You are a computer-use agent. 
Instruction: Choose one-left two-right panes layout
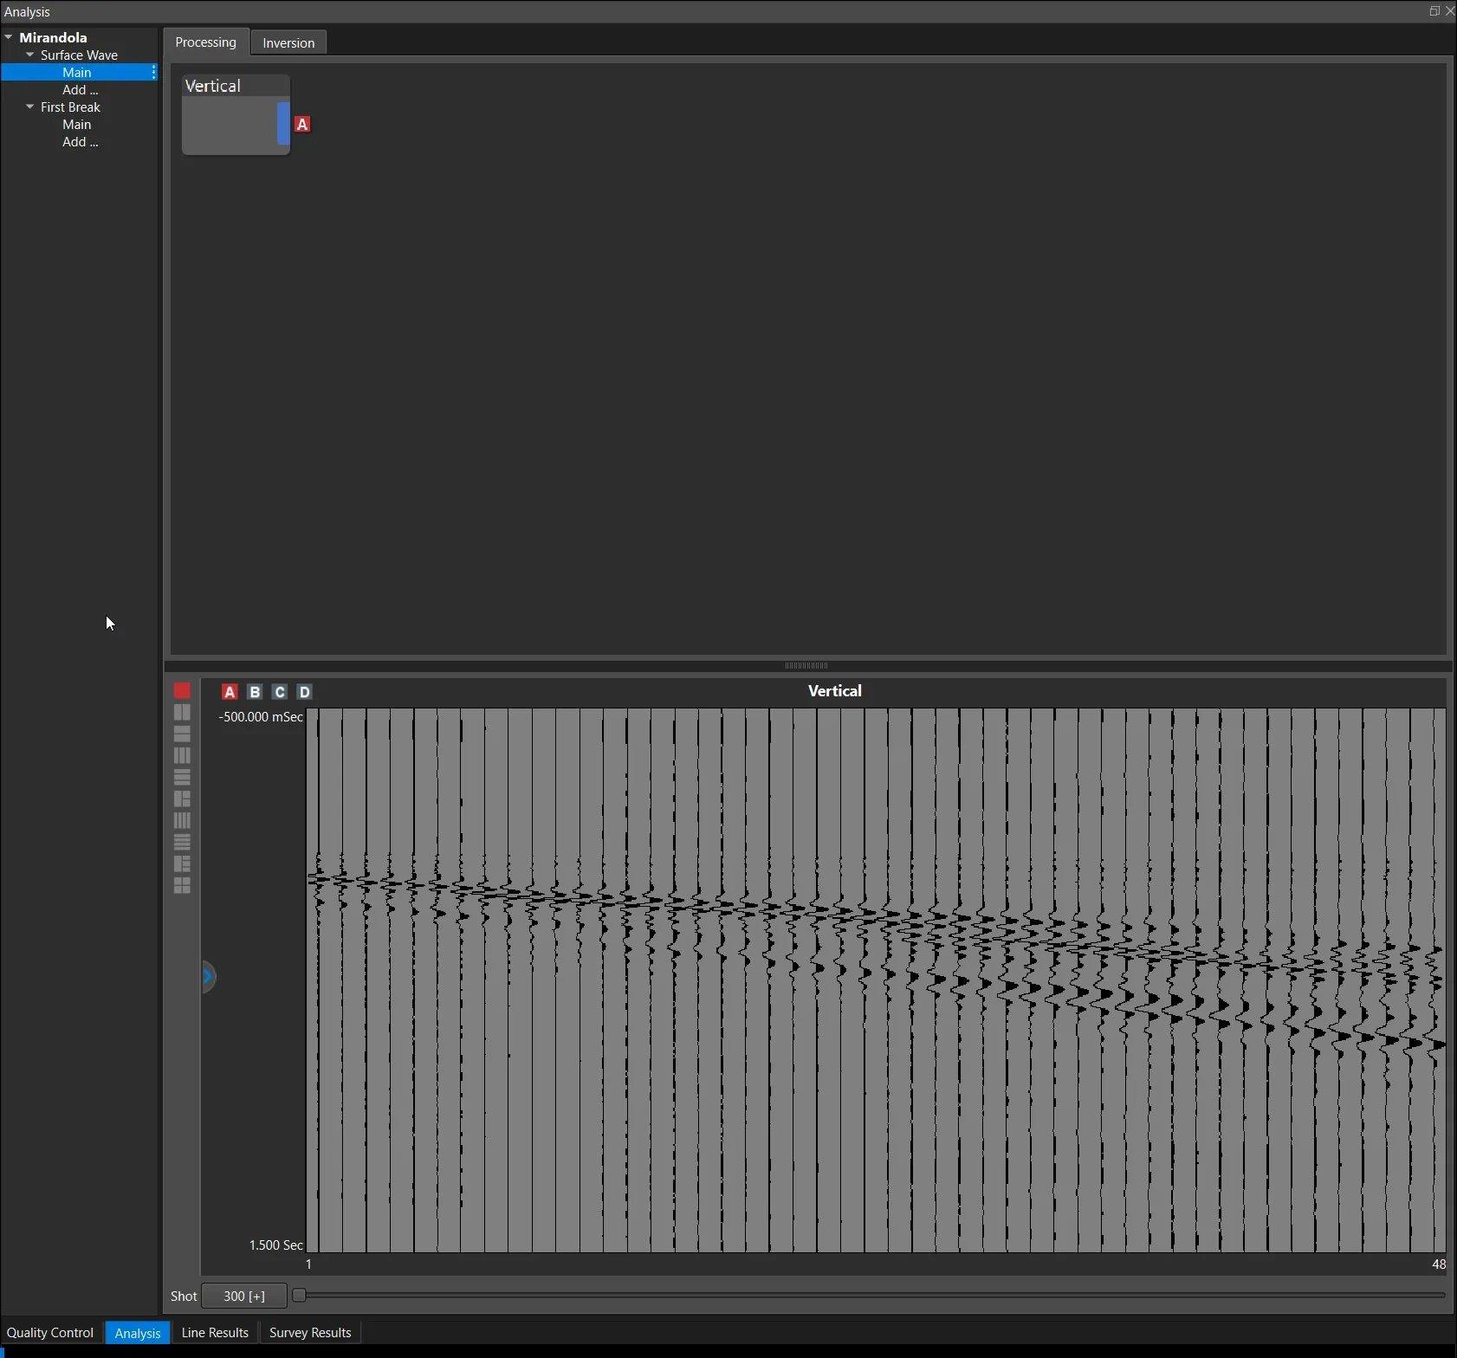pos(182,799)
